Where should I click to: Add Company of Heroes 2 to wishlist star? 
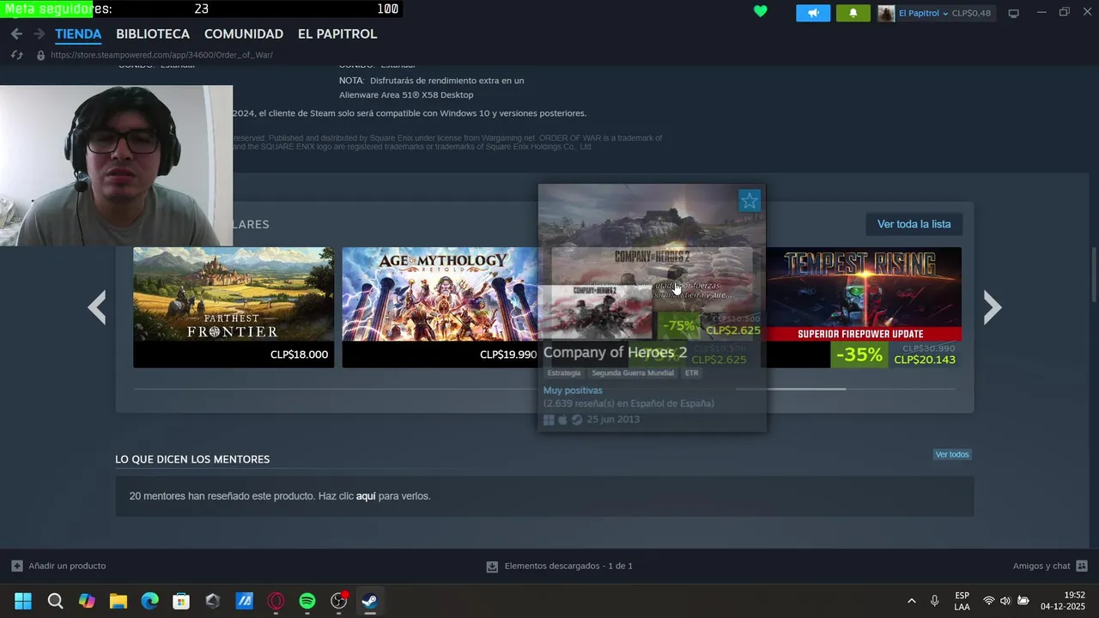(750, 201)
